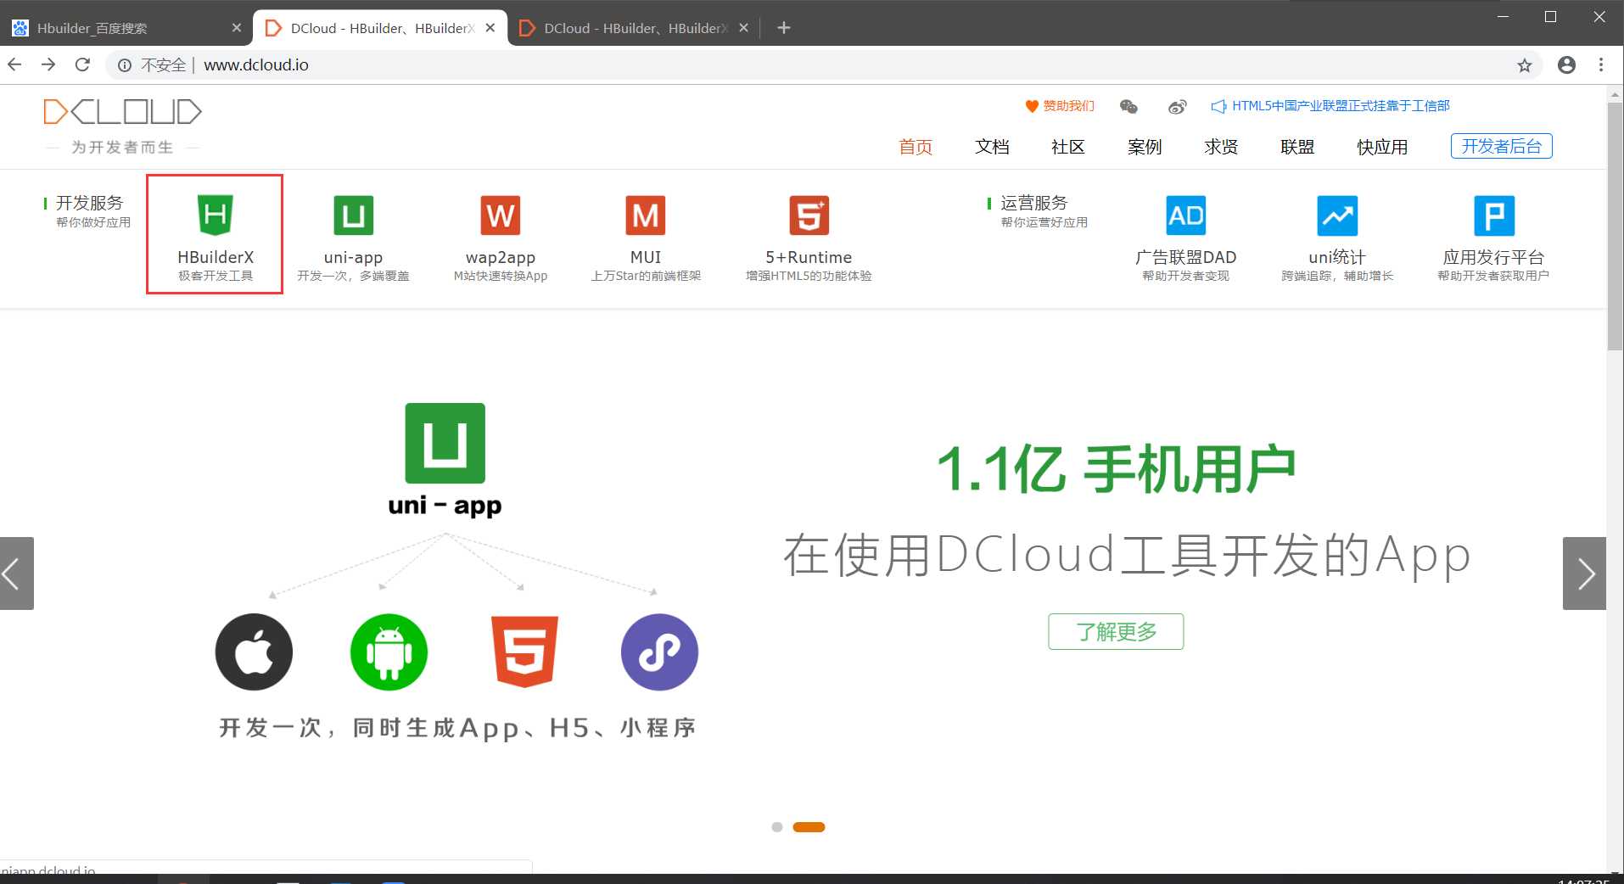Open the 社区 nav item
Screen dimensions: 1624x884
tap(1068, 147)
